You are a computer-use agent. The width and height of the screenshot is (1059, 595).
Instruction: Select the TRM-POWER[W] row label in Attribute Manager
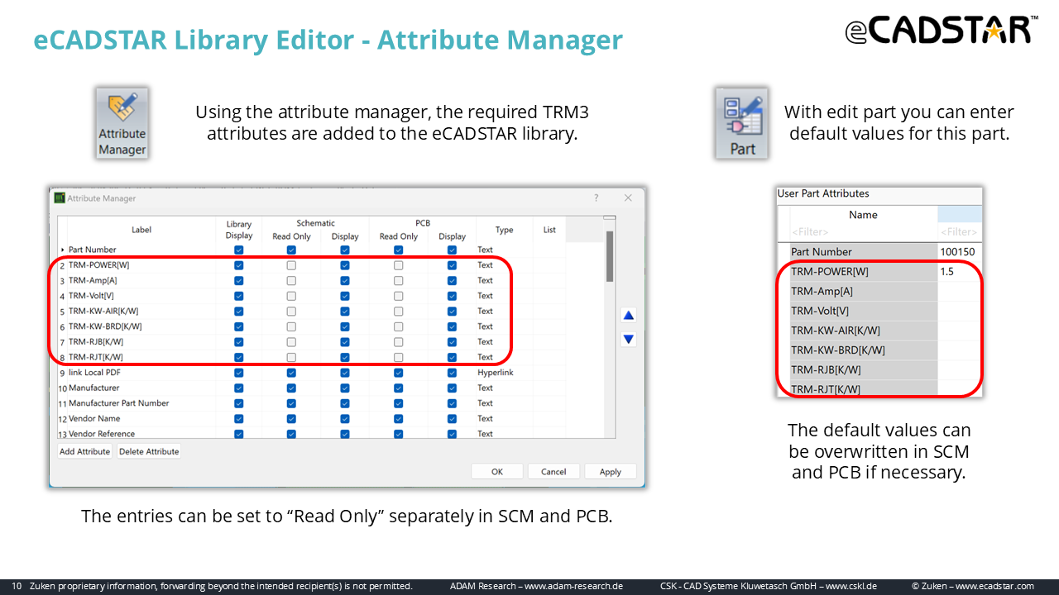click(98, 265)
